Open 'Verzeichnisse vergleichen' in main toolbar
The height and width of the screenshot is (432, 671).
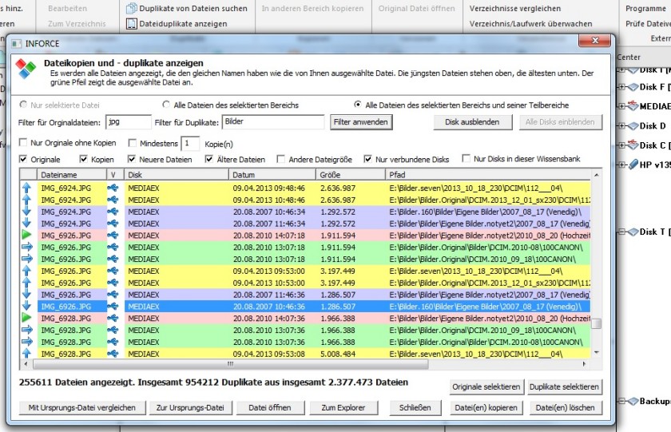[514, 8]
